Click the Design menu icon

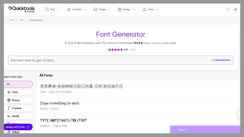(x=120, y=9)
